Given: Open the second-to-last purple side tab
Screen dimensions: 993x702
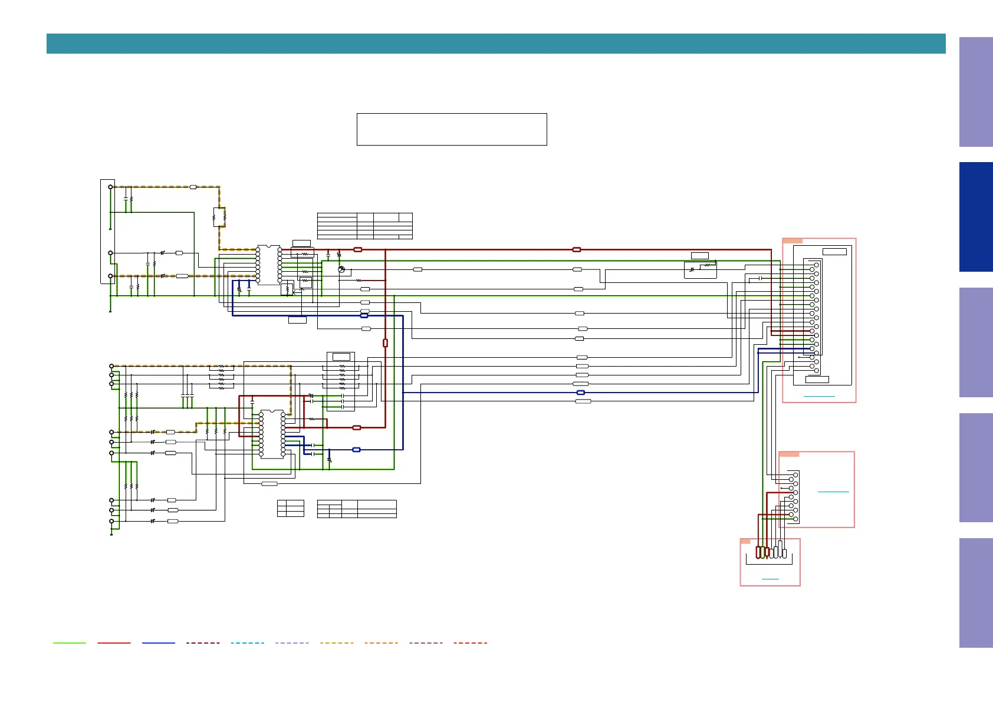Looking at the screenshot, I should coord(976,467).
